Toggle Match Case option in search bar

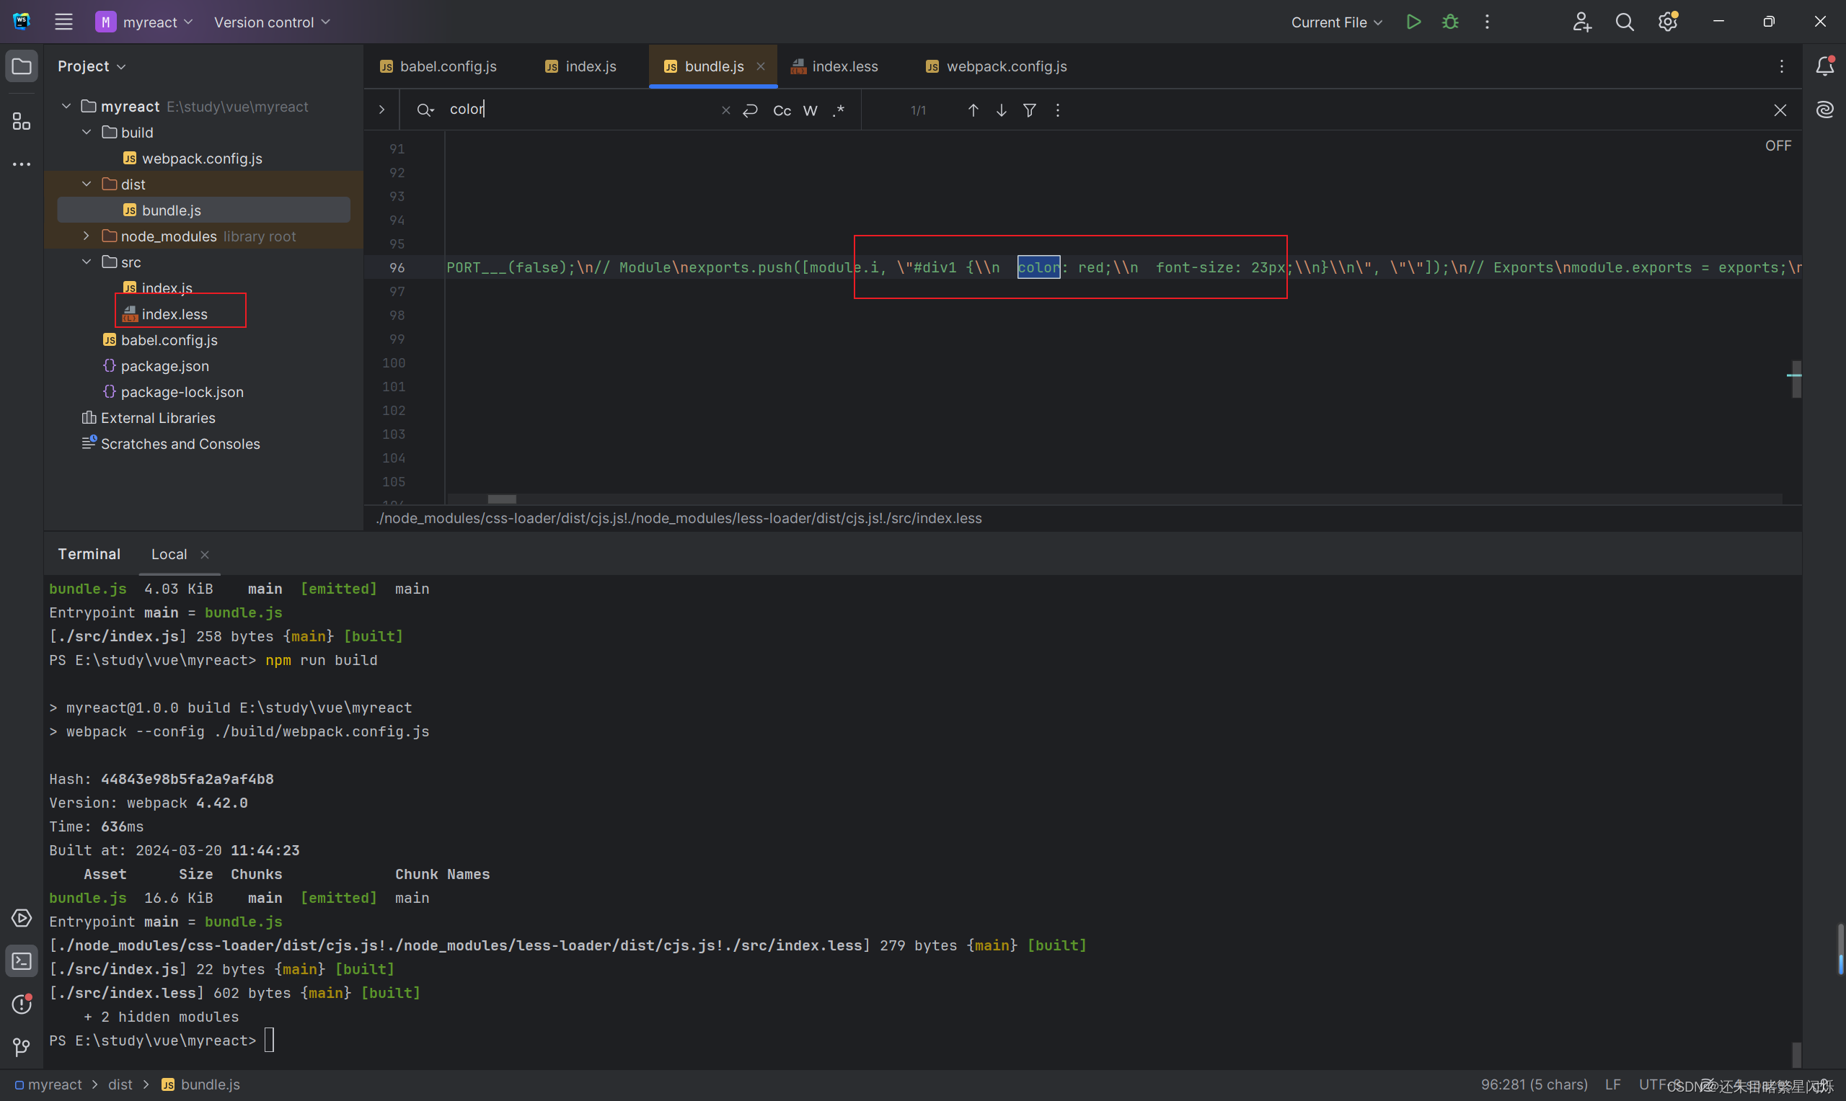tap(782, 110)
